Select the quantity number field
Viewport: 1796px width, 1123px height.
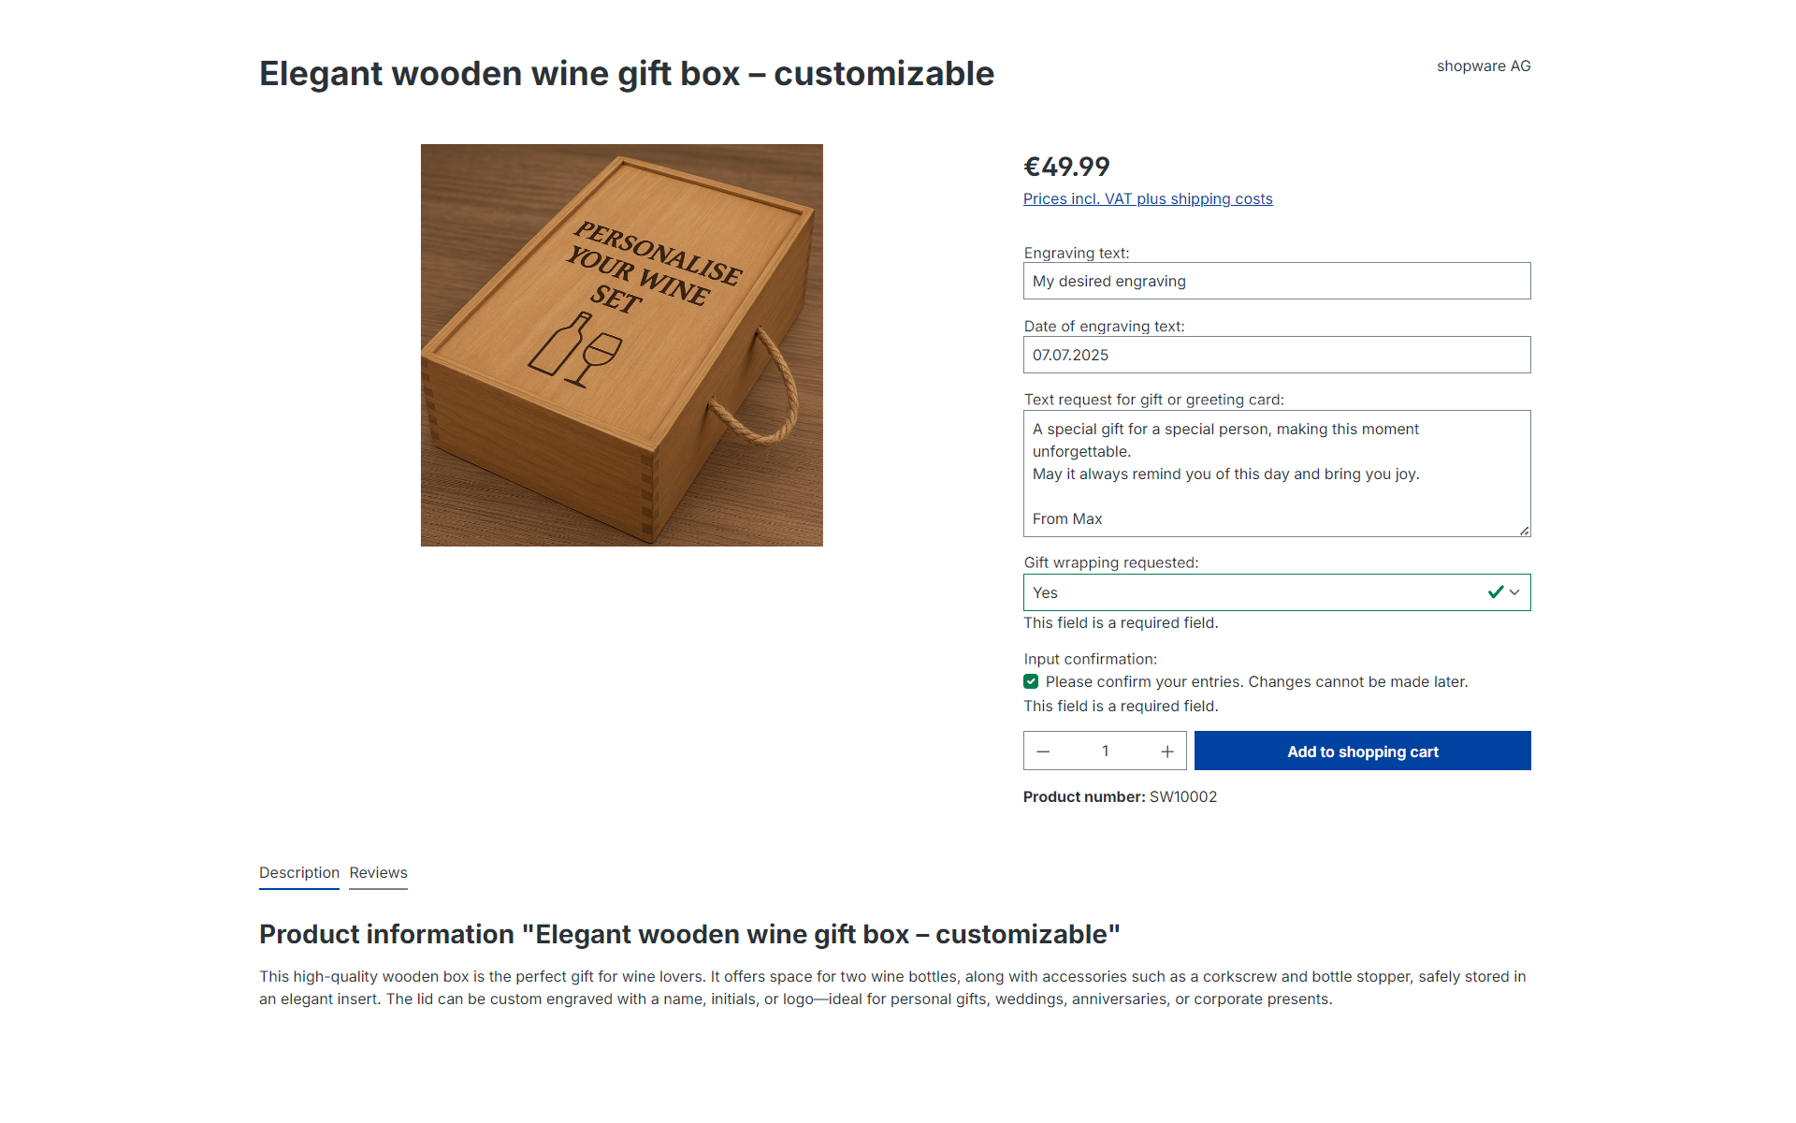pos(1105,751)
